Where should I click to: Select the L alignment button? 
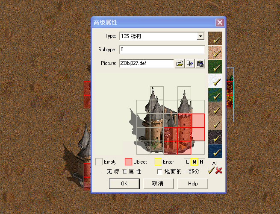tap(187, 162)
